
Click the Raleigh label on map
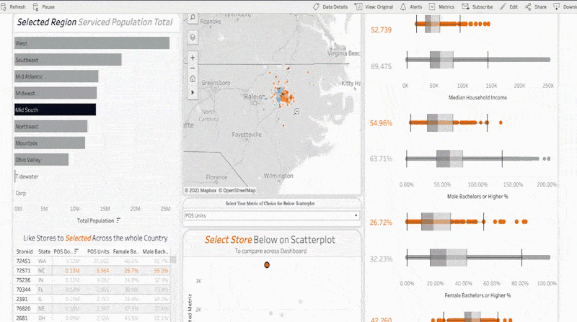(x=255, y=97)
